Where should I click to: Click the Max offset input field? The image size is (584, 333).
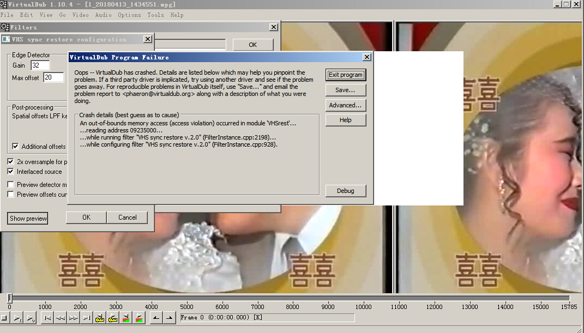coord(53,77)
